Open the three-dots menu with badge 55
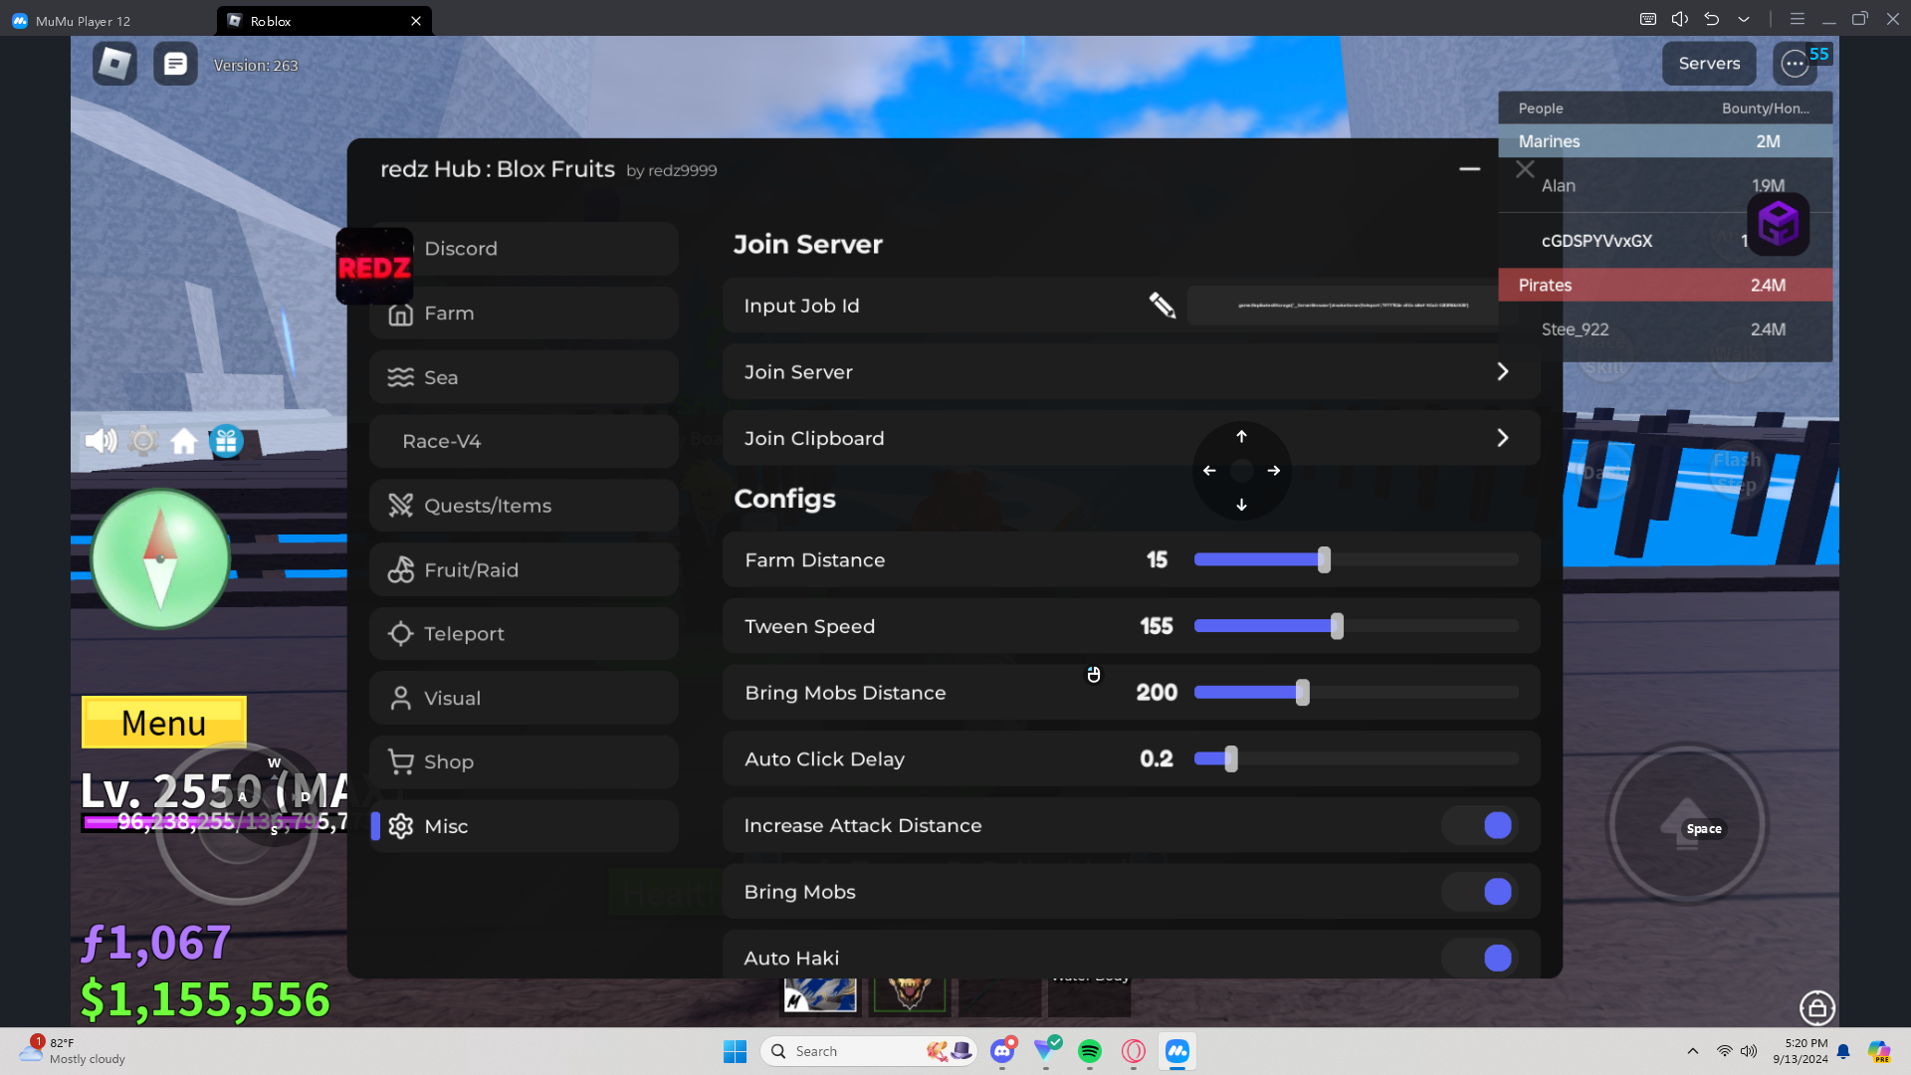Viewport: 1911px width, 1075px height. pyautogui.click(x=1795, y=64)
